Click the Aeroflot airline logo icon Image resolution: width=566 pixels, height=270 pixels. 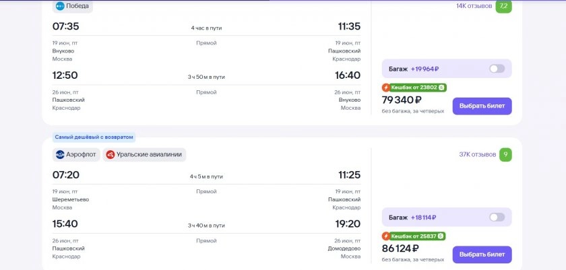tap(61, 155)
